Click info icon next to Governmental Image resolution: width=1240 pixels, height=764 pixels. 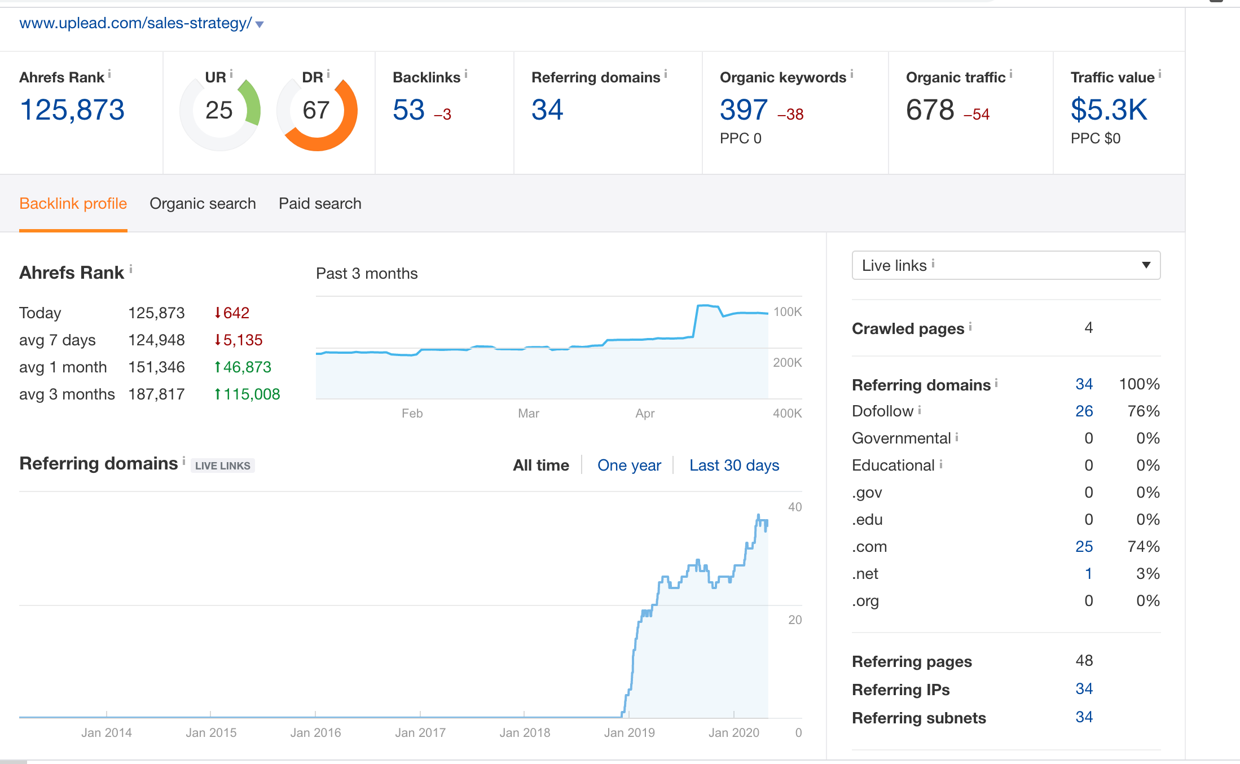[957, 437]
